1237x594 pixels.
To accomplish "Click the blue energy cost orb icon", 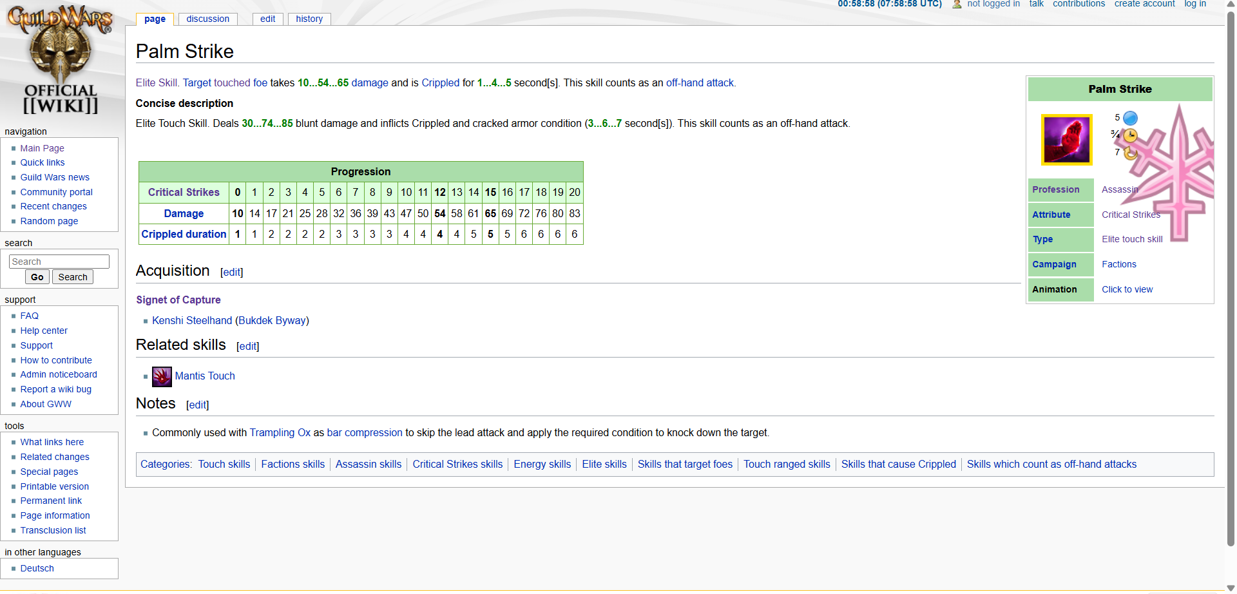I will [x=1130, y=118].
